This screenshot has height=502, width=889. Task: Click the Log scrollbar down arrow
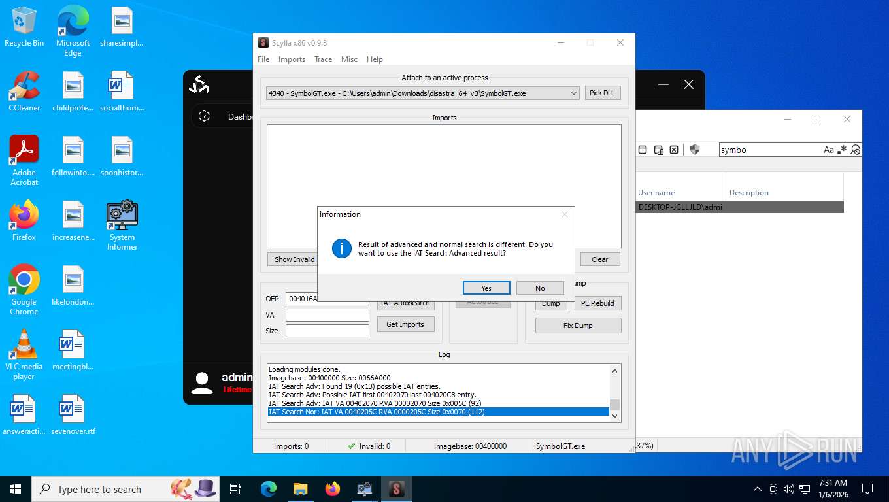(x=614, y=416)
